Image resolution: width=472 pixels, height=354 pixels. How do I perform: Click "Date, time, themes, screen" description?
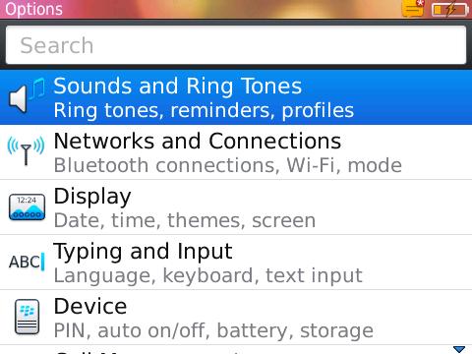[185, 220]
